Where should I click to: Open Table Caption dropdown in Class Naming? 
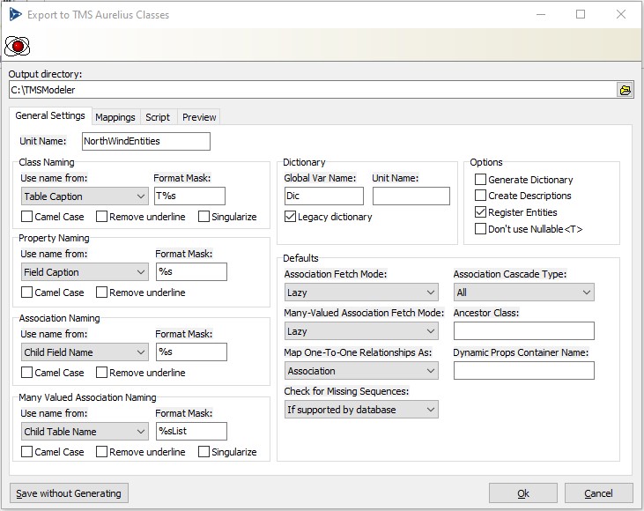[85, 196]
